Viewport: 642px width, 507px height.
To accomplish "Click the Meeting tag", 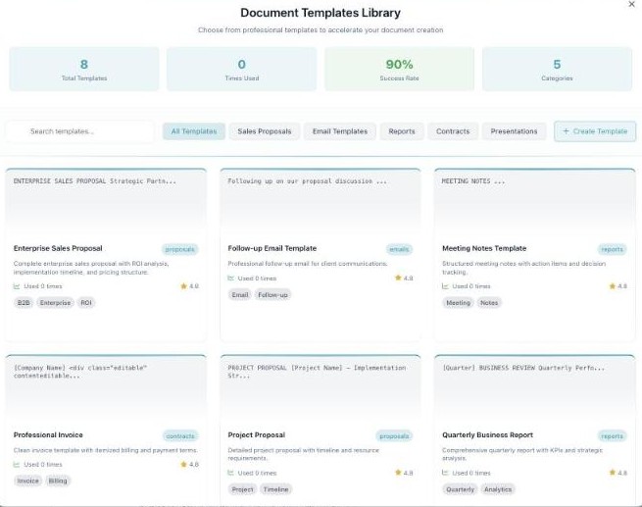I will (458, 303).
